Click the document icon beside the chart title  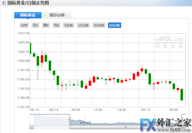coord(4,3)
